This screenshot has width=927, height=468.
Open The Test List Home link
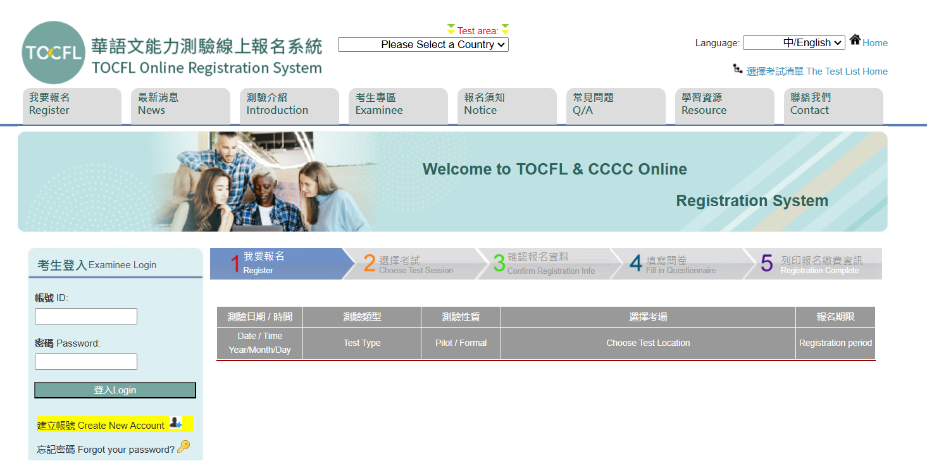[817, 71]
